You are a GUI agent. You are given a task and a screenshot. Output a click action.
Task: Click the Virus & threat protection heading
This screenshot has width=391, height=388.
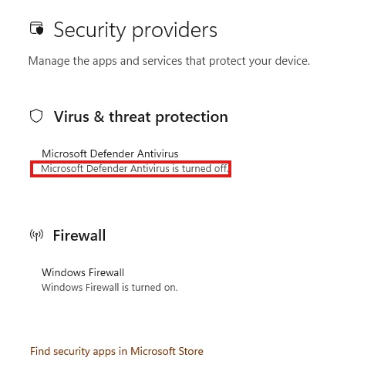140,117
